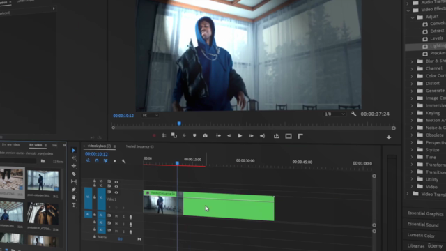Mute audio track A3
Screen dimensions: 446x251
tap(116, 231)
